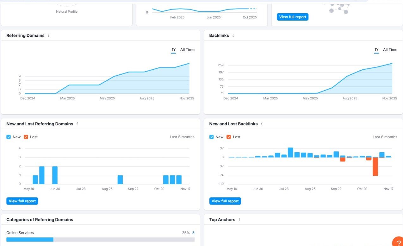Open the orange help question mark button

pos(397,242)
